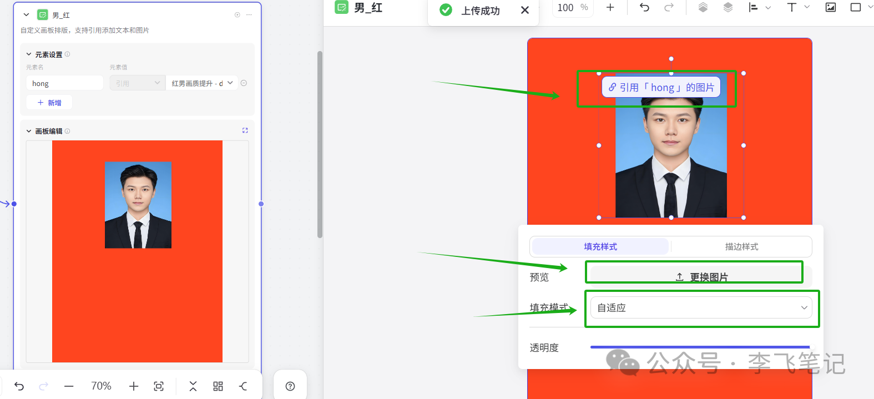874x399 pixels.
Task: Click the 新增 add element button
Action: coord(49,103)
